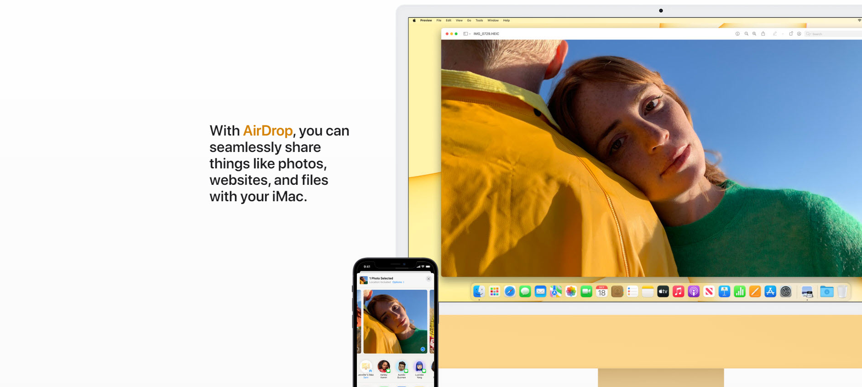
Task: Launch the Photos app in the Dock
Action: click(571, 291)
